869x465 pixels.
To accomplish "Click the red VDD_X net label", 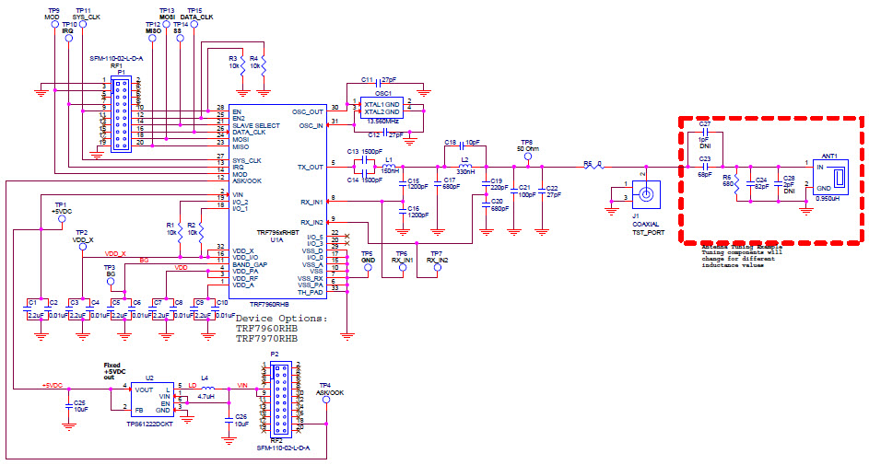I will [115, 253].
